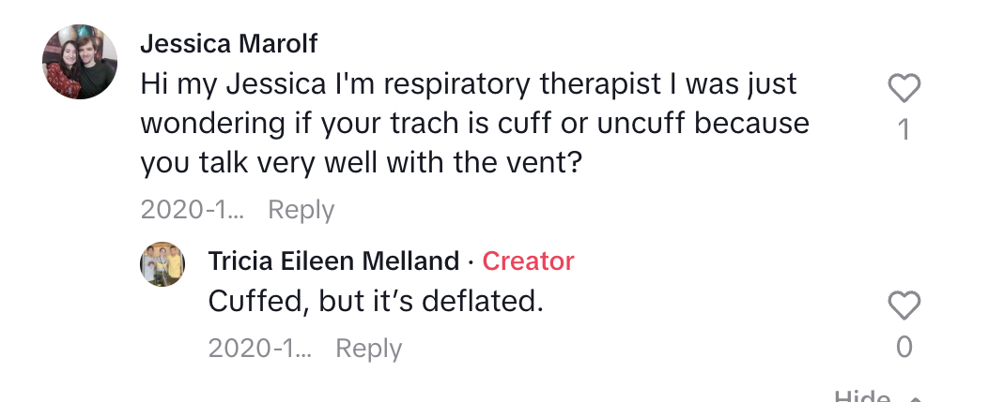The image size is (1004, 402).
Task: Click the comment line starting 'Hi my Jessica'
Action: 469,84
